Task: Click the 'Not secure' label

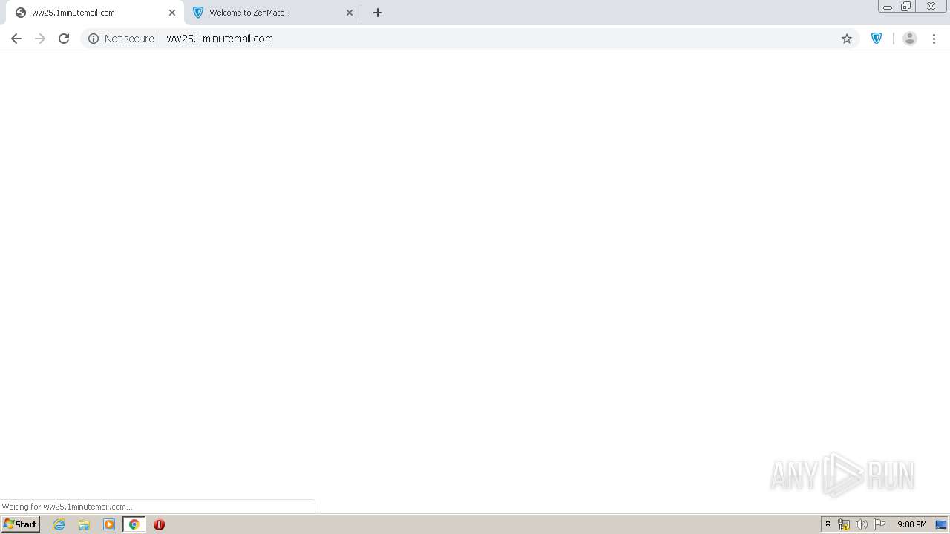Action: click(x=129, y=39)
